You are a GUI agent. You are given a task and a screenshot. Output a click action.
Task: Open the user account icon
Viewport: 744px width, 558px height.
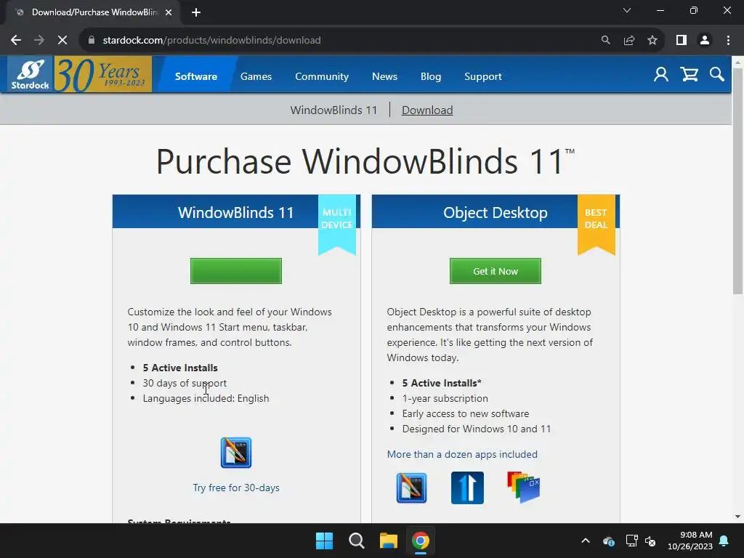click(x=661, y=75)
